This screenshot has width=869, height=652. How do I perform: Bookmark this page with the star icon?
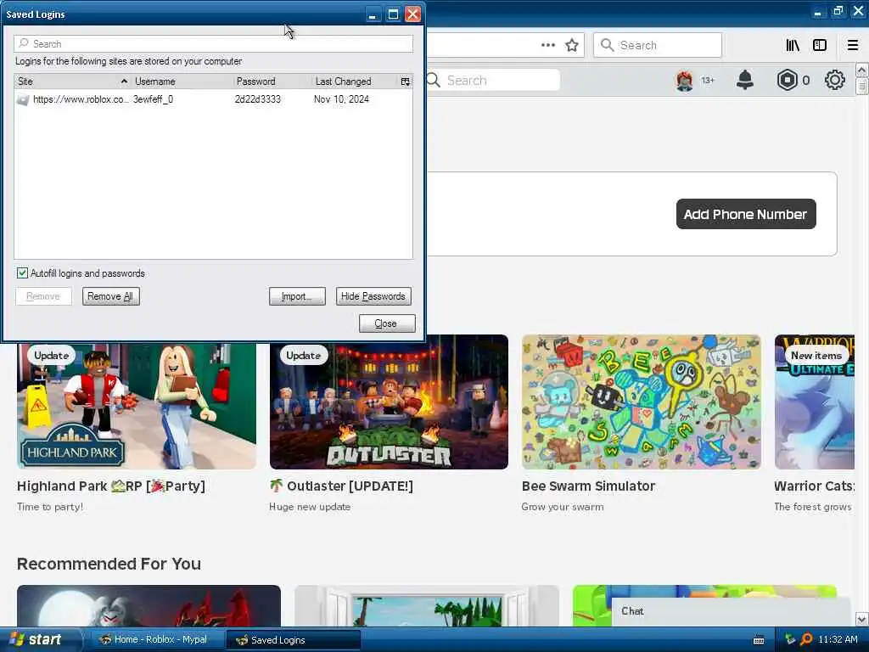tap(572, 45)
